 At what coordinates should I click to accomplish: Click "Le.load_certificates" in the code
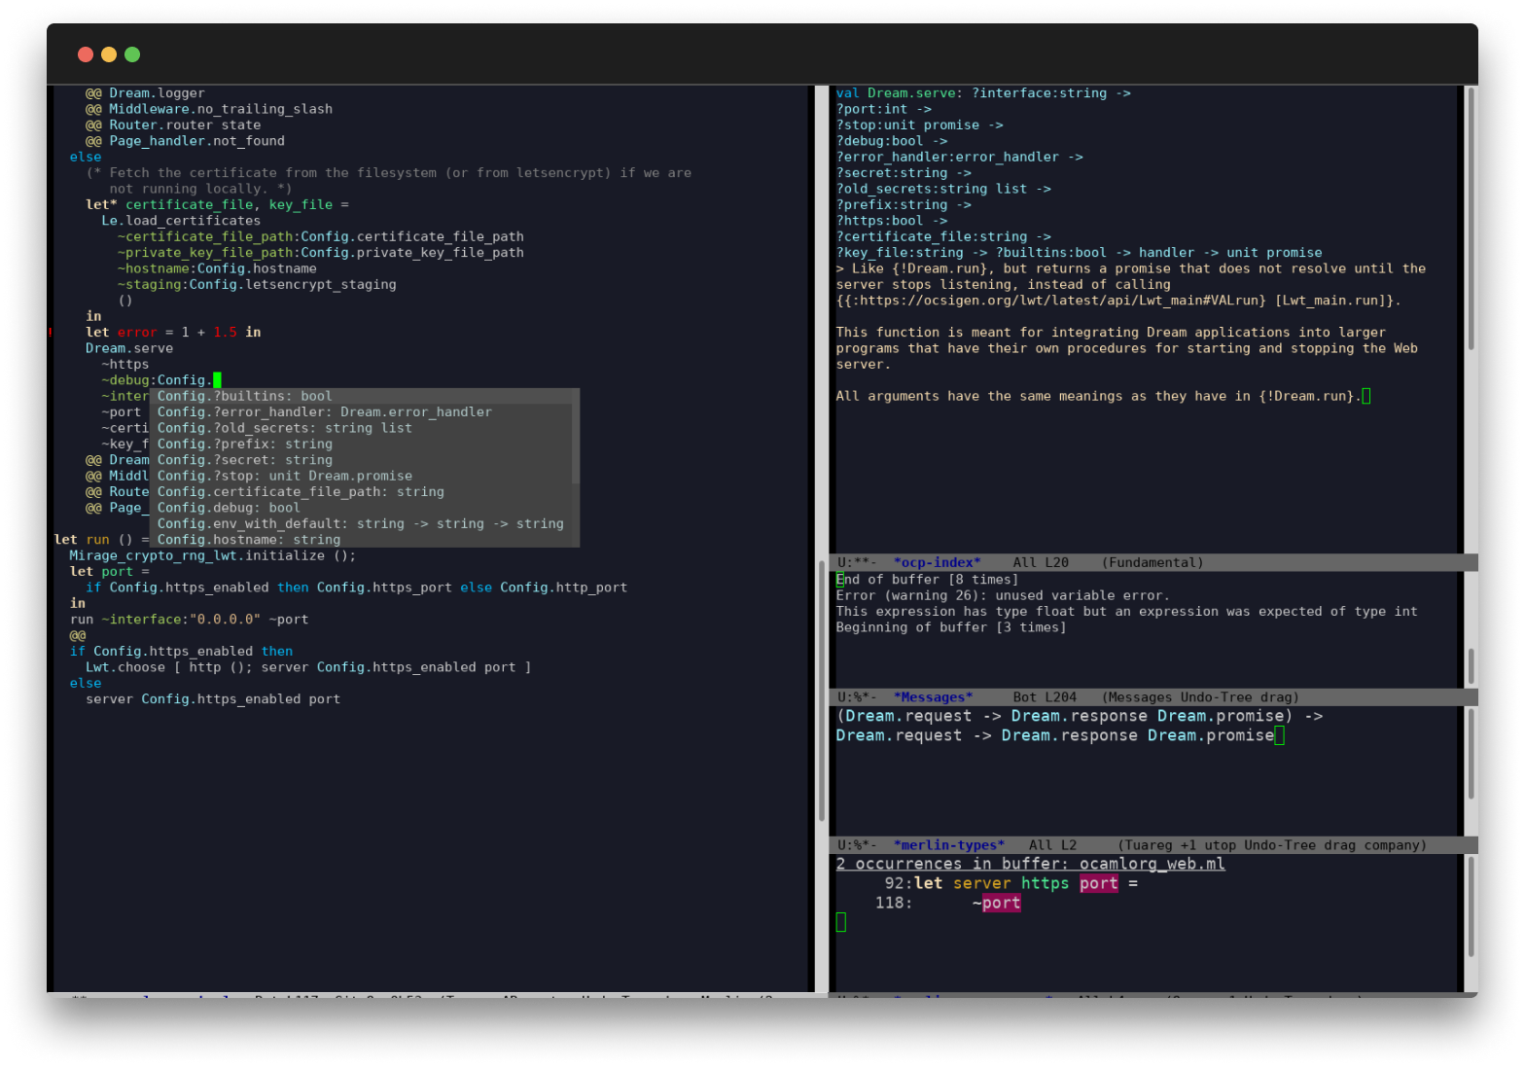[181, 221]
